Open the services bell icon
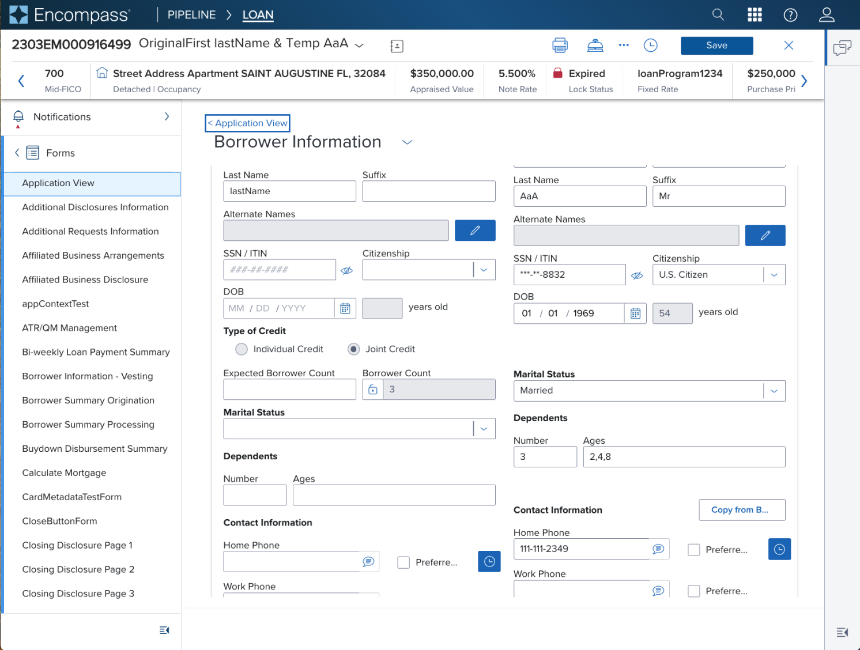 pos(595,46)
